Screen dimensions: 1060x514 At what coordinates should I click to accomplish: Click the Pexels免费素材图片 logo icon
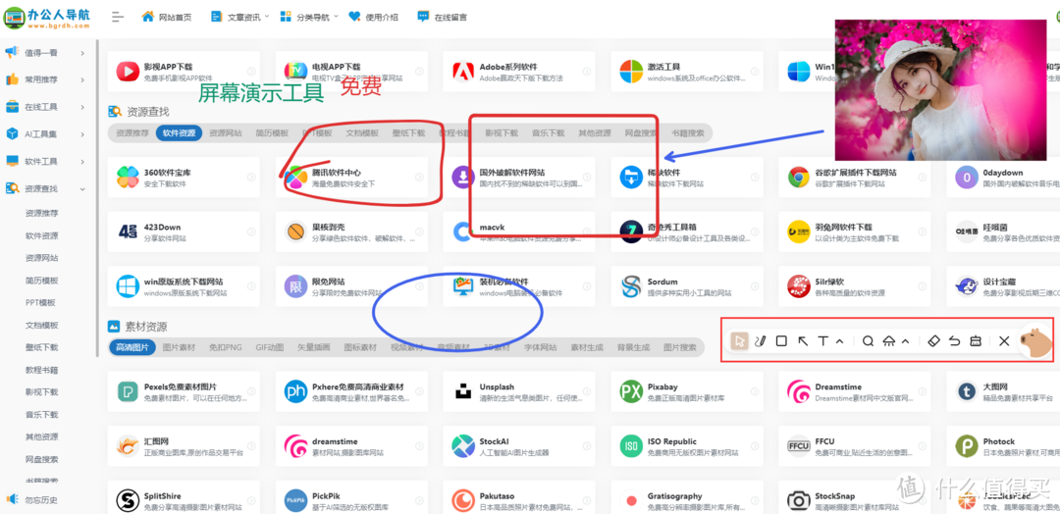tap(127, 391)
